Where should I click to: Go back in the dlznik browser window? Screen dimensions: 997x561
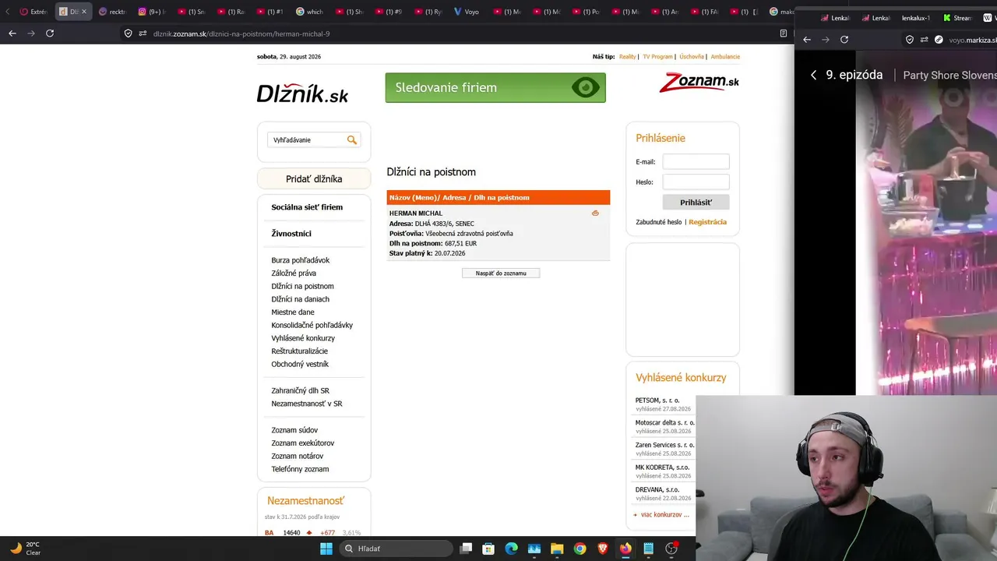click(x=12, y=34)
